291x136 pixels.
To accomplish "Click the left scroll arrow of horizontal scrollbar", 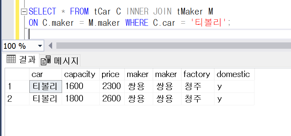I will [50, 46].
